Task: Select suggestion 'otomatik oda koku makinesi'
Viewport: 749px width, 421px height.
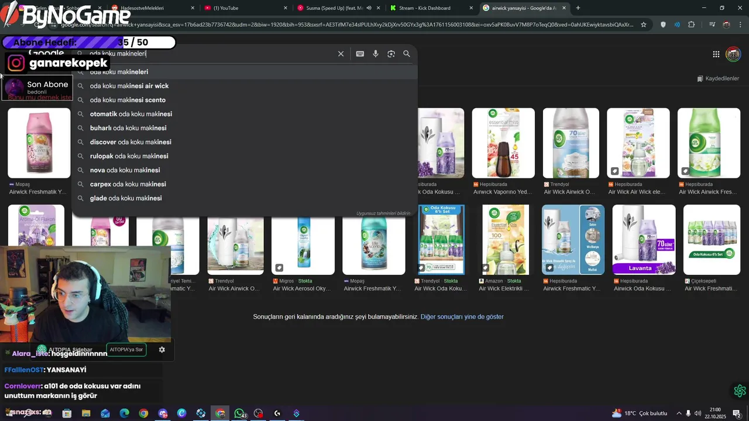Action: pyautogui.click(x=245, y=114)
